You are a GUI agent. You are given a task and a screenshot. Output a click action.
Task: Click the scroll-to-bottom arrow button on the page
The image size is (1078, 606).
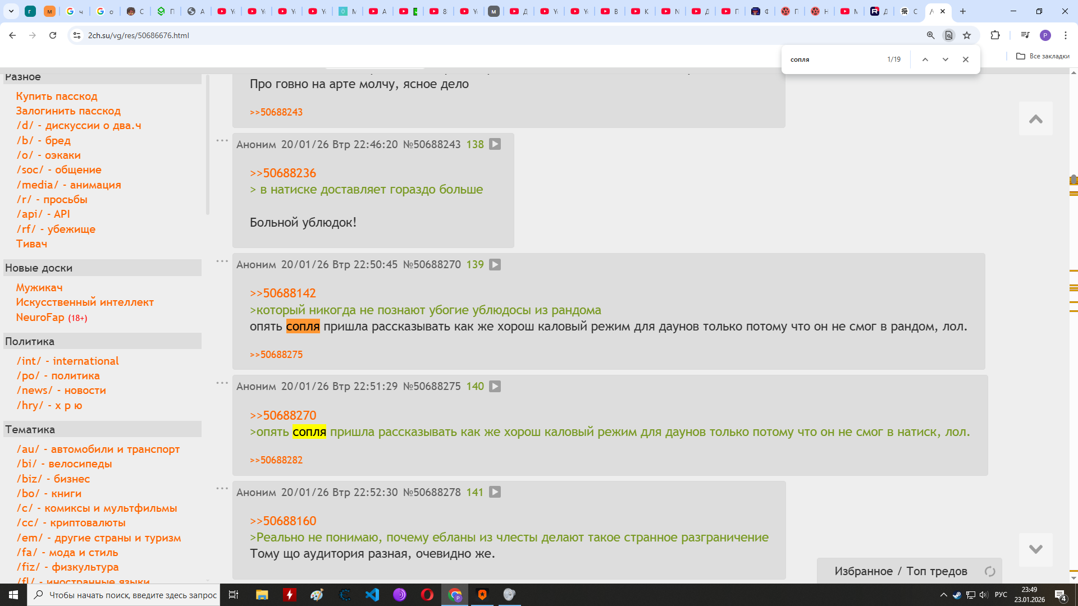click(1035, 549)
